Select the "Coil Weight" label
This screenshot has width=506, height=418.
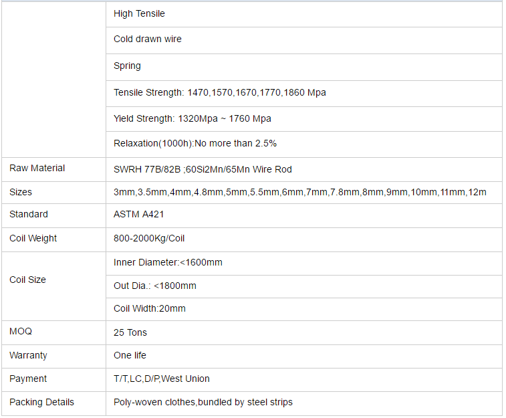coord(33,239)
